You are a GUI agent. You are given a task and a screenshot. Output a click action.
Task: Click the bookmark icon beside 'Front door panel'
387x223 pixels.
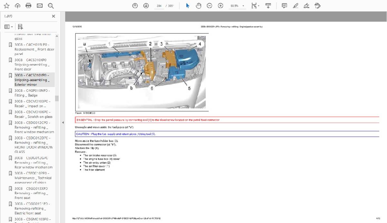coord(10,44)
